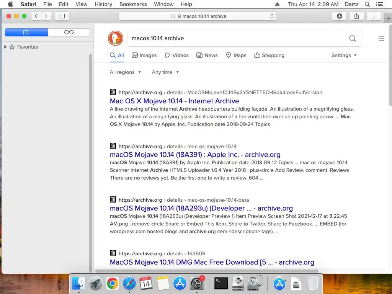Open Calendar showing 14 in Dock
Image resolution: width=392 pixels, height=294 pixels.
[146, 283]
